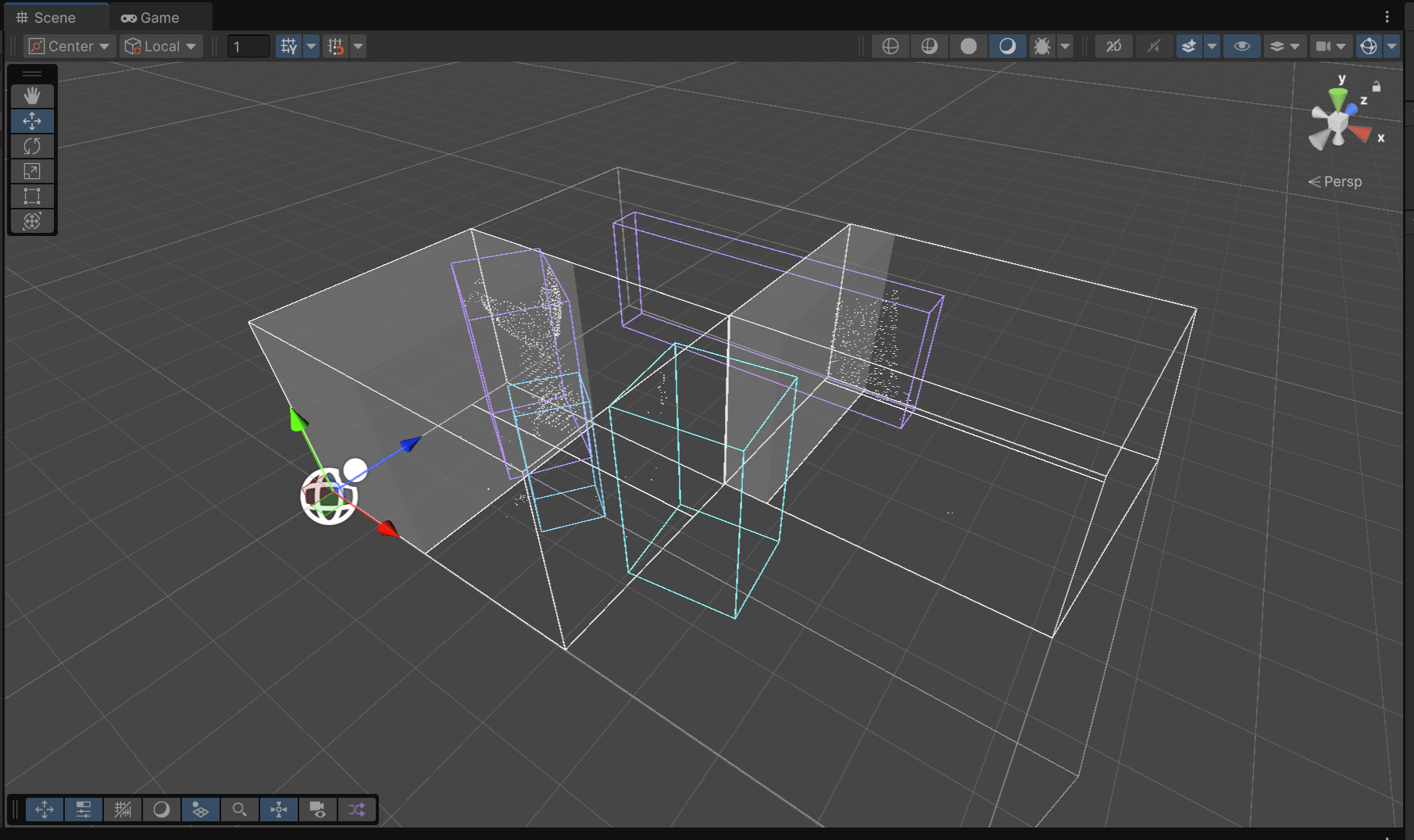Select the Scale tool
Image resolution: width=1414 pixels, height=840 pixels.
pos(32,171)
